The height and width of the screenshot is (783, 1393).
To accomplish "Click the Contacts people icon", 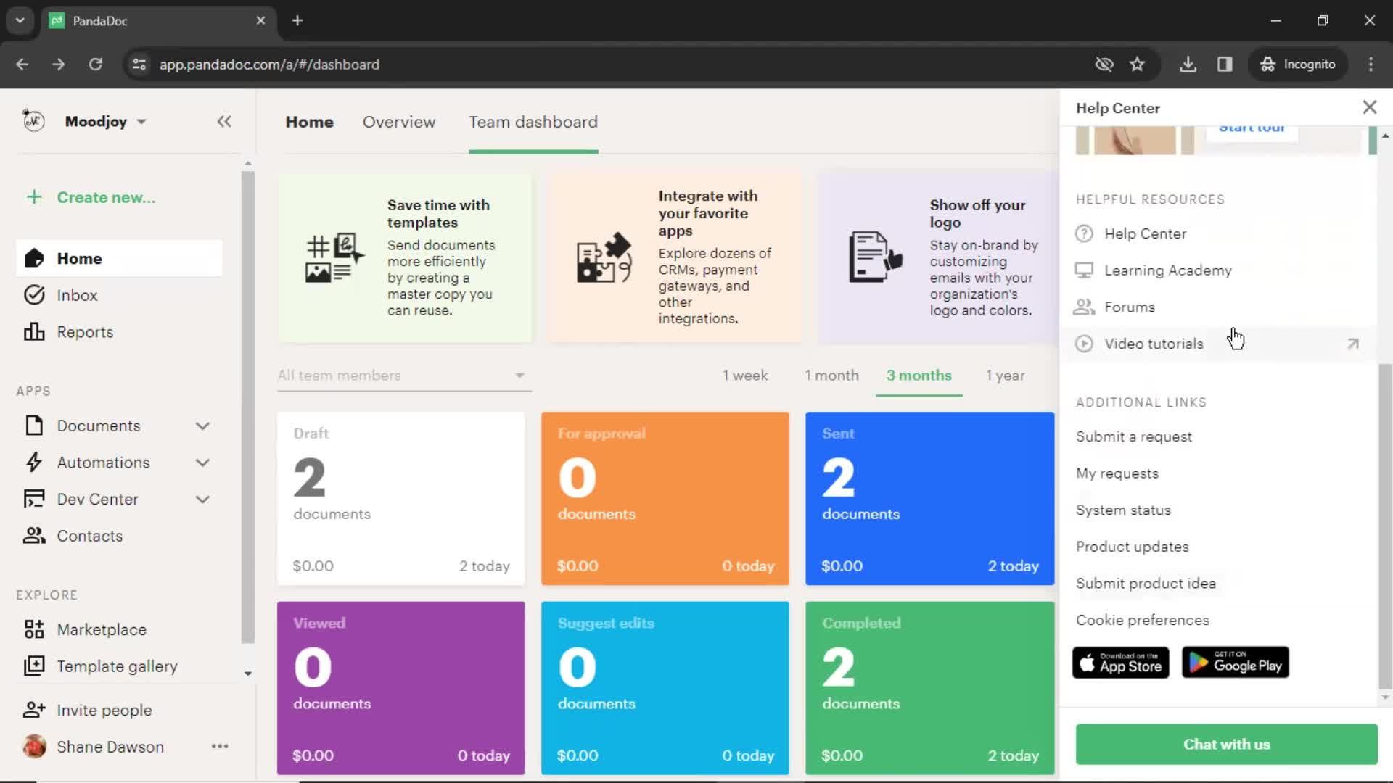I will (34, 536).
